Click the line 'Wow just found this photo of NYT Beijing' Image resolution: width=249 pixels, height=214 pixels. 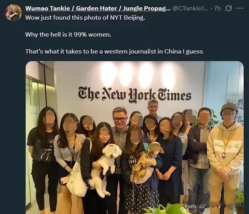pyautogui.click(x=85, y=17)
